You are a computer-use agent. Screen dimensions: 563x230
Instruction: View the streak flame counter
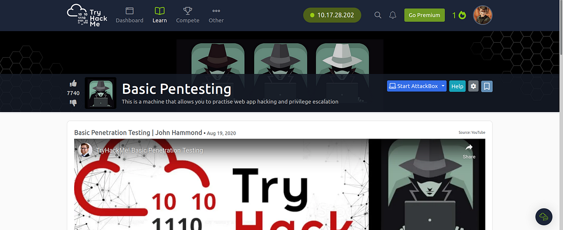[x=459, y=15]
